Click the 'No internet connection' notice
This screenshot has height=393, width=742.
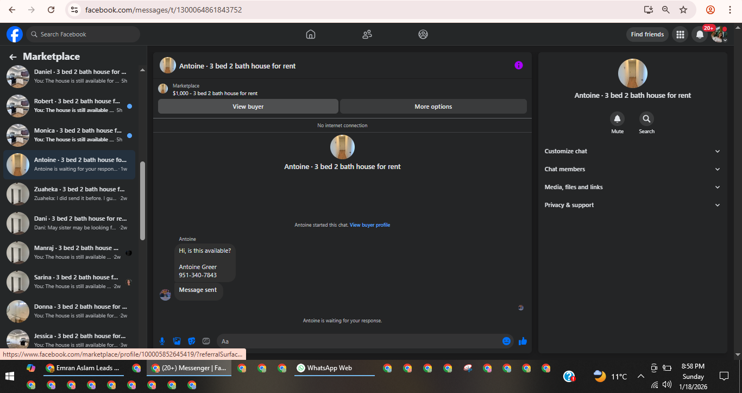(342, 126)
